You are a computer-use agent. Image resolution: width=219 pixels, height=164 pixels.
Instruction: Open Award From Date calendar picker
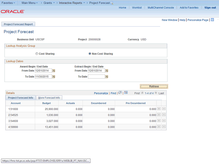click(x=54, y=71)
